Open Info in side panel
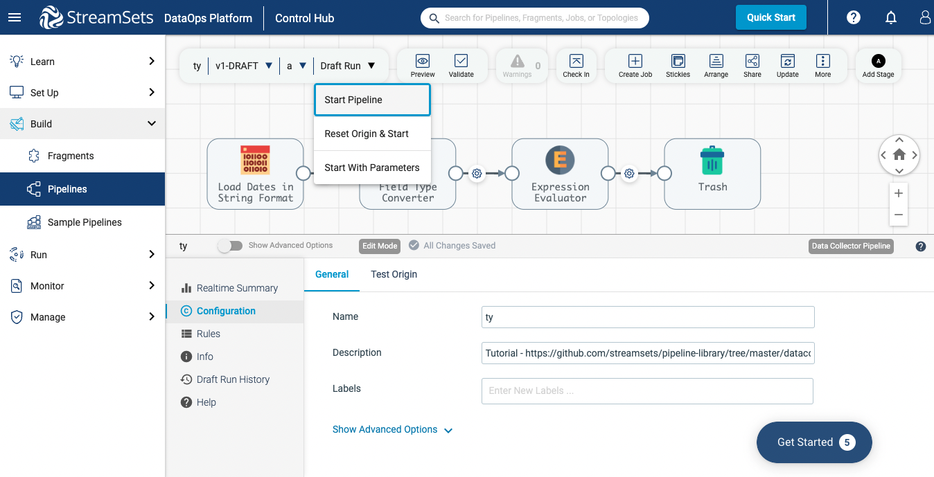Viewport: 934px width, 477px height. click(x=234, y=357)
